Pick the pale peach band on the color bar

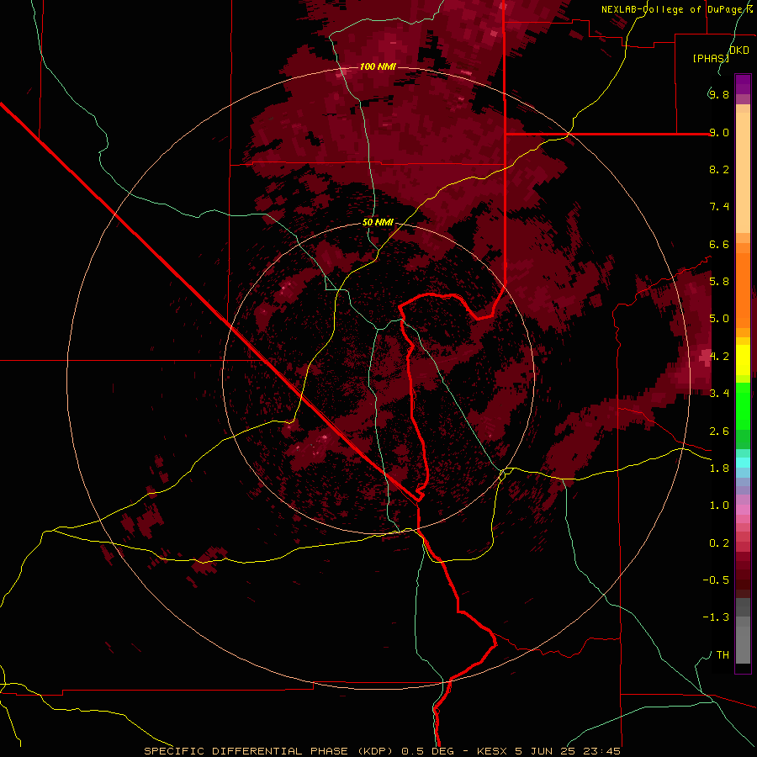pos(743,174)
